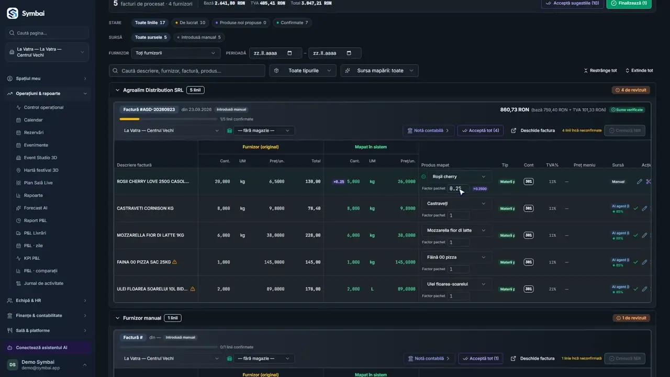Open the "Sursa mapării: toate" dropdown
This screenshot has width=670, height=377.
pos(379,71)
